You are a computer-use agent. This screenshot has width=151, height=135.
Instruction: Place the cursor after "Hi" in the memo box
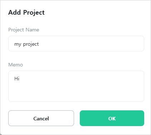(x=20, y=79)
